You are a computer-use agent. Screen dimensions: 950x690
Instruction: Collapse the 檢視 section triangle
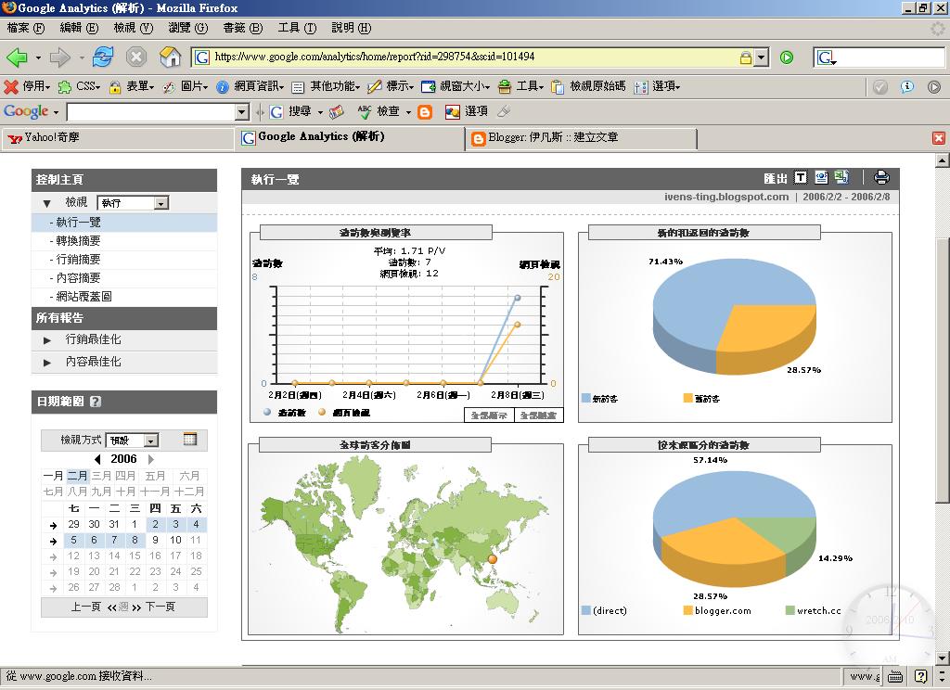(46, 203)
